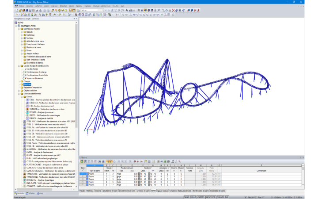
Task: Expand the Matériaux tree node
Action: coord(22,35)
